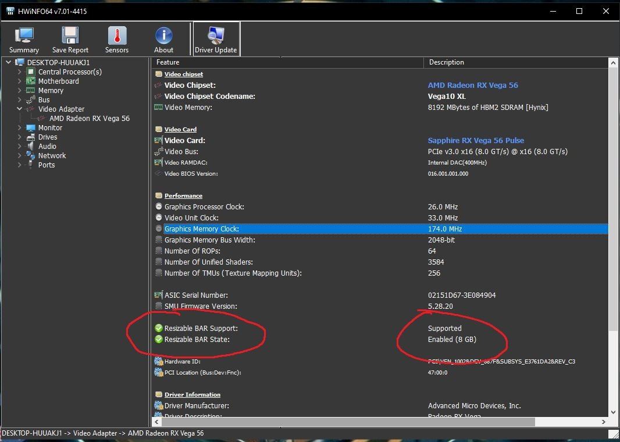Select AMD Radeon RX Vega 56 in tree

click(90, 118)
